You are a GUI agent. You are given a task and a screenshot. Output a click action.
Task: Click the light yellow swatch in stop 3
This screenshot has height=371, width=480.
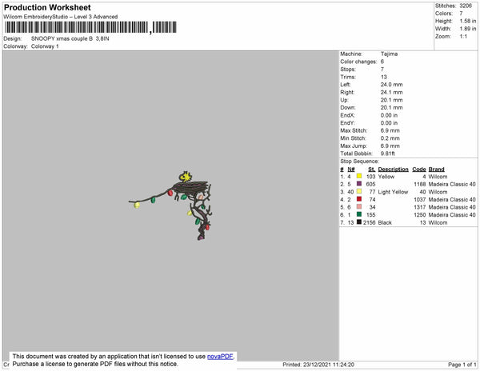359,191
